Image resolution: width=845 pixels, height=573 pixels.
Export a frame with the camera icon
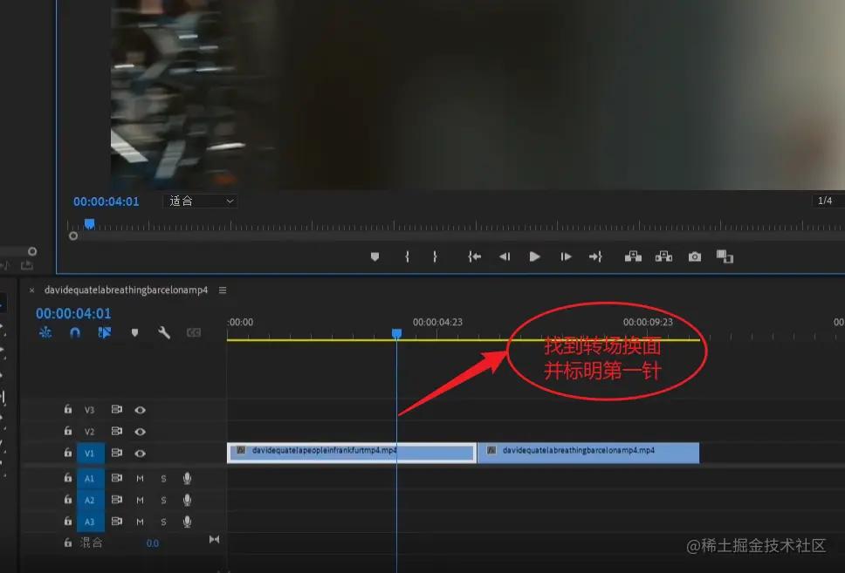coord(695,257)
